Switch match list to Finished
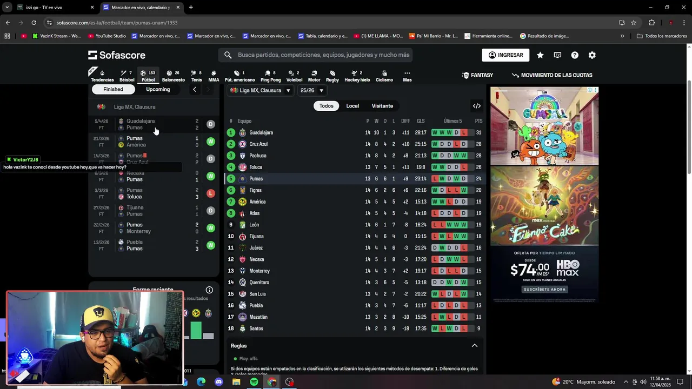692x389 pixels. click(x=114, y=90)
